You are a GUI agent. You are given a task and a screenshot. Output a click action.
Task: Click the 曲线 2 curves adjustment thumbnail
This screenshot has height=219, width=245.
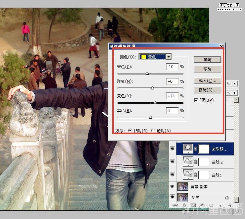tap(188, 162)
